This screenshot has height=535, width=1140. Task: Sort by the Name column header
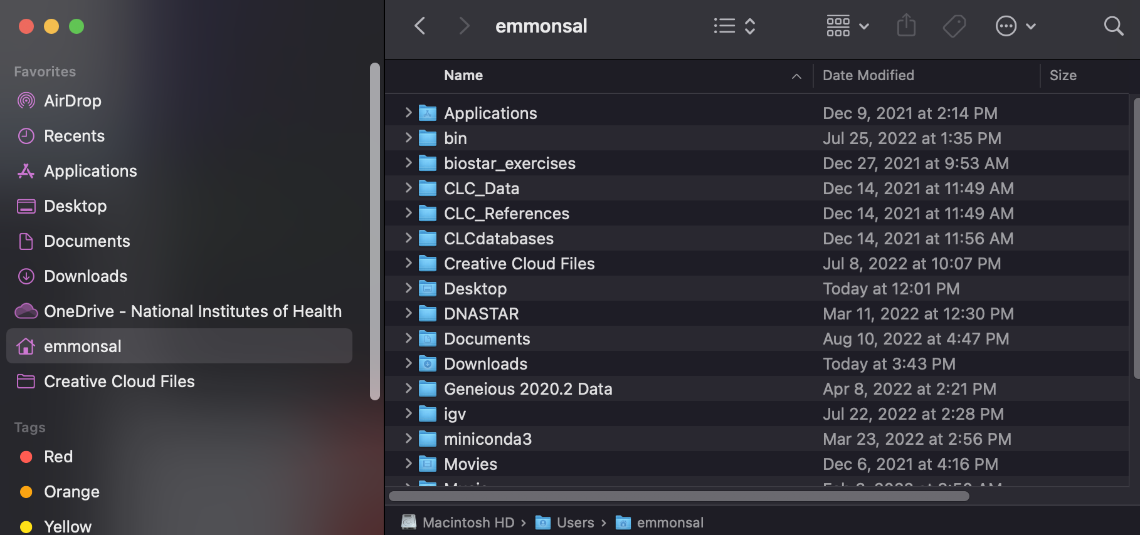[463, 75]
